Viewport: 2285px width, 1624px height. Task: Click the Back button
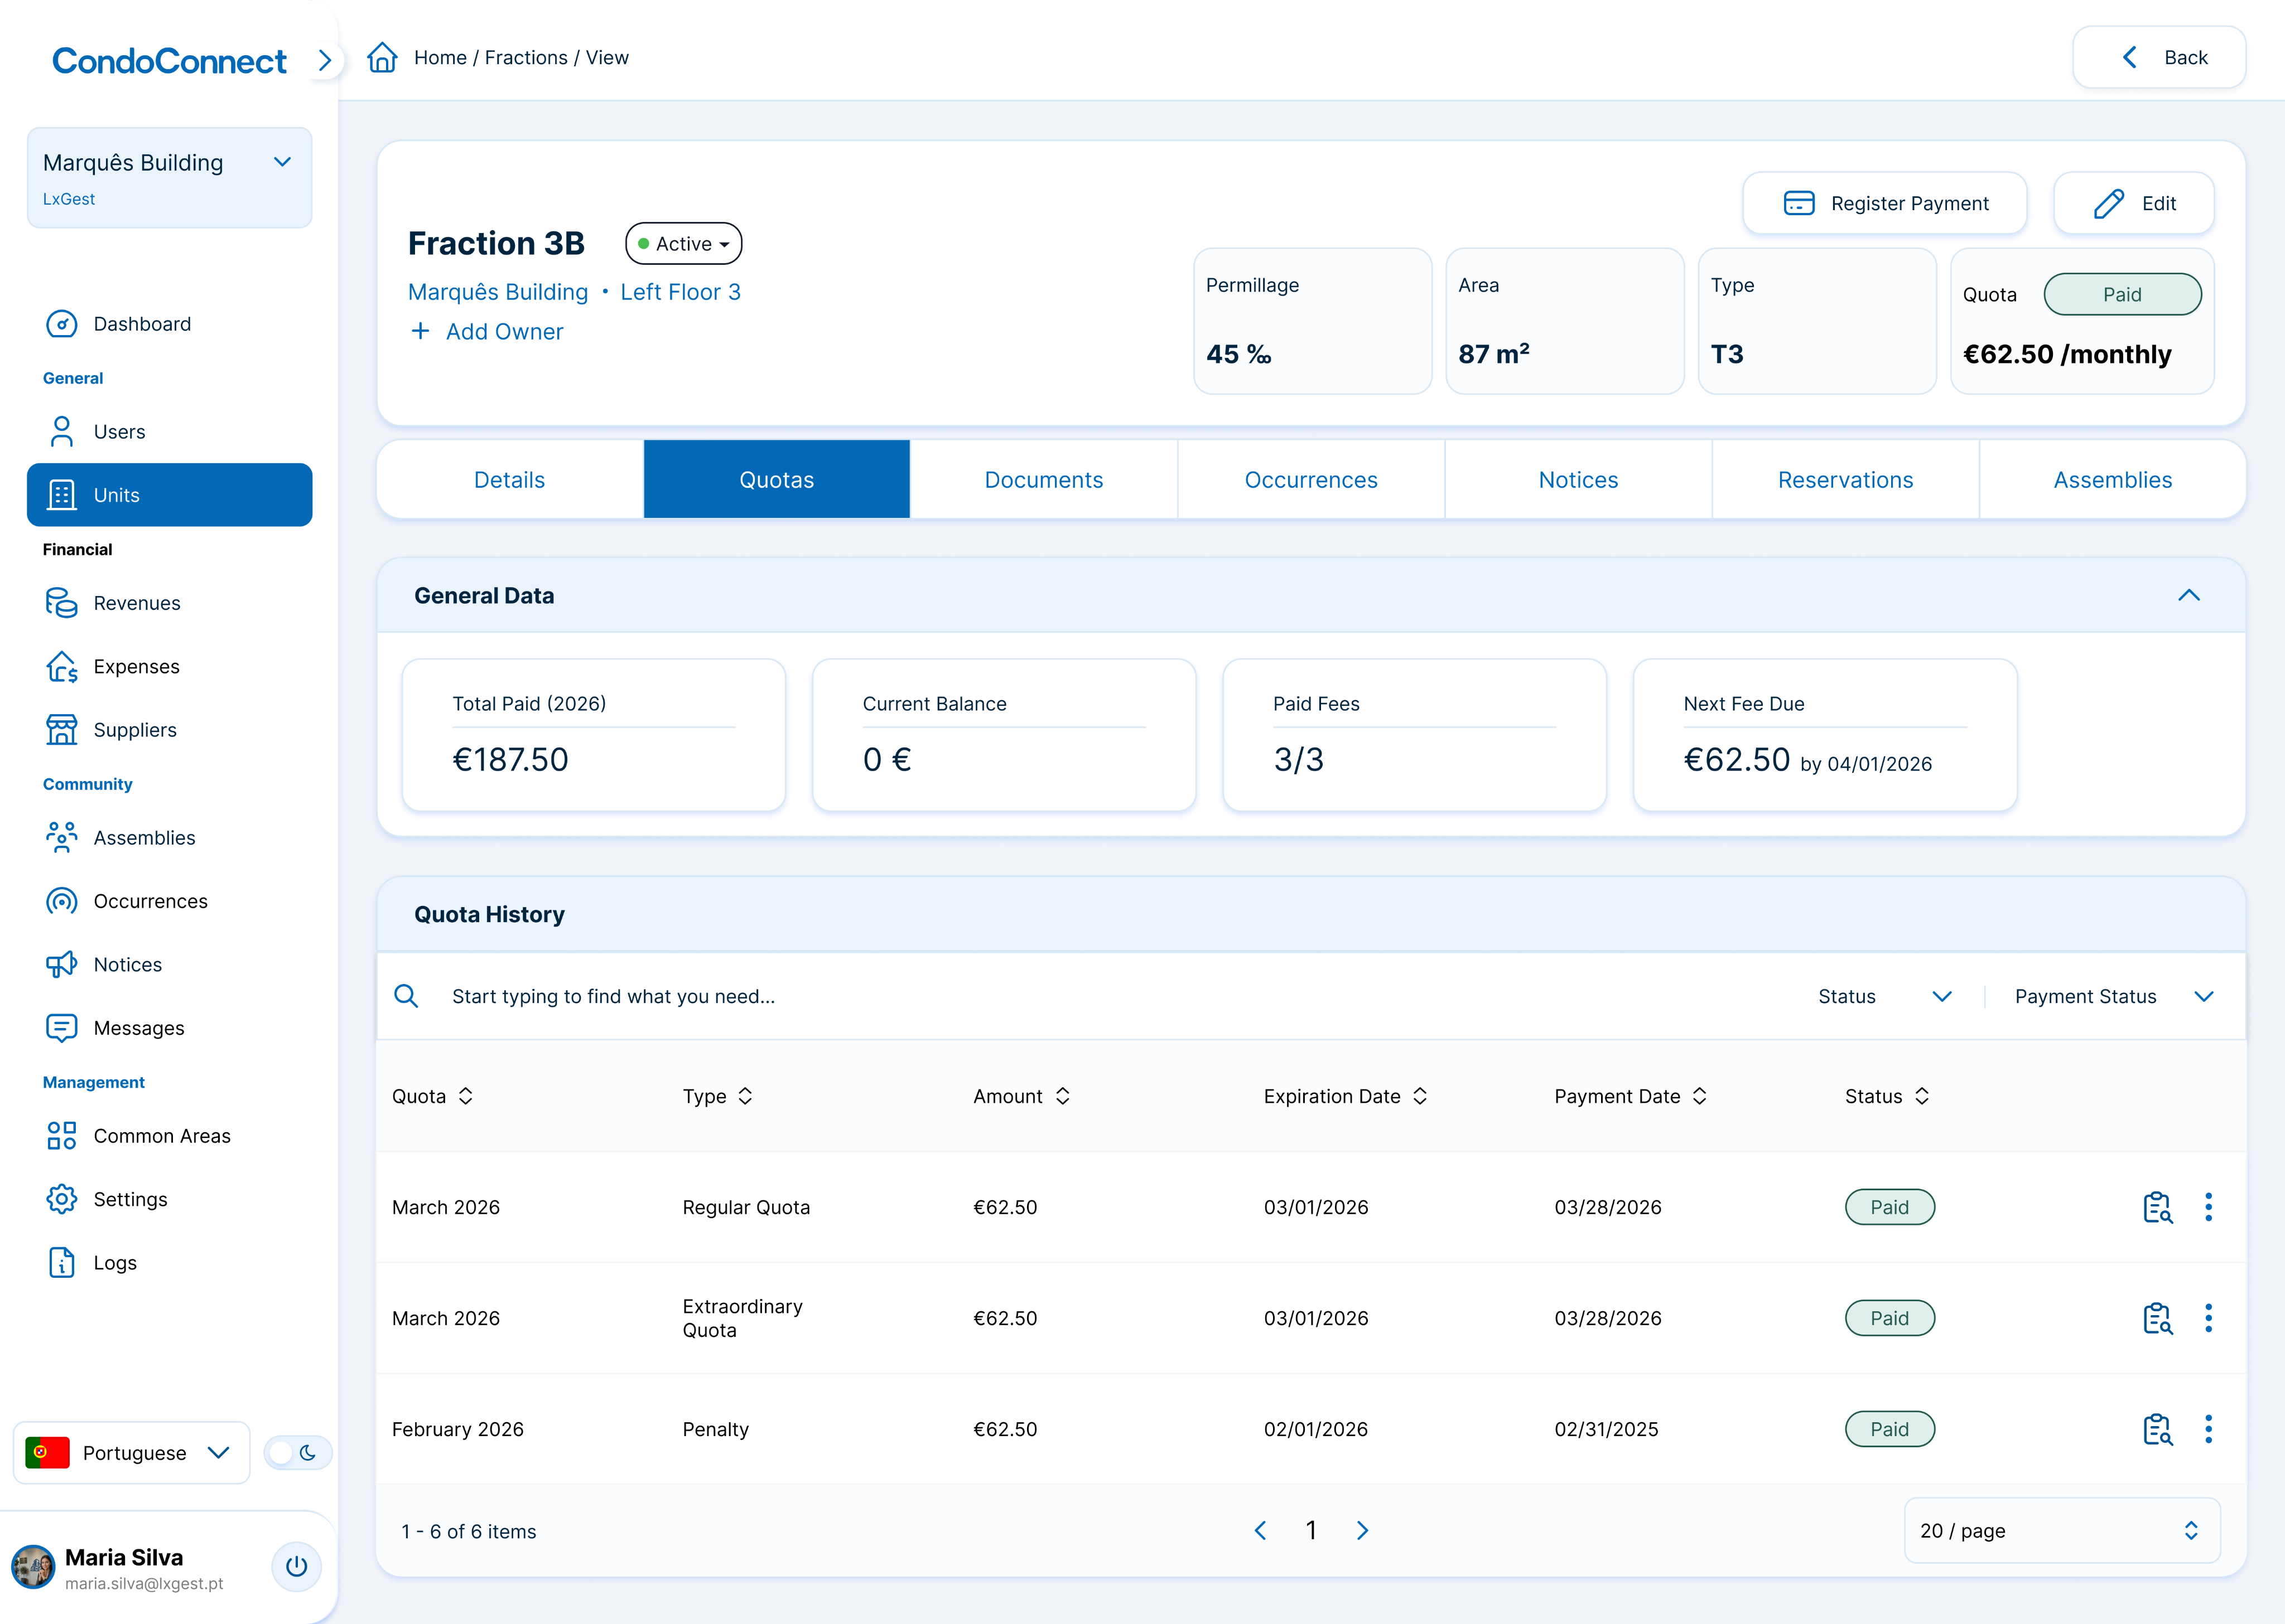pyautogui.click(x=2159, y=57)
